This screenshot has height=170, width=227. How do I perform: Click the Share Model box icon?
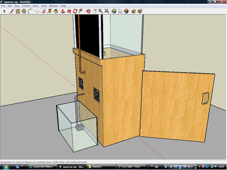point(140,11)
